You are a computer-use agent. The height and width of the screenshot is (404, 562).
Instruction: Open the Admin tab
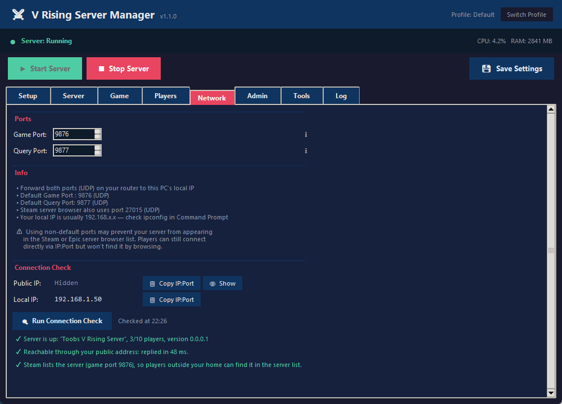tap(257, 95)
